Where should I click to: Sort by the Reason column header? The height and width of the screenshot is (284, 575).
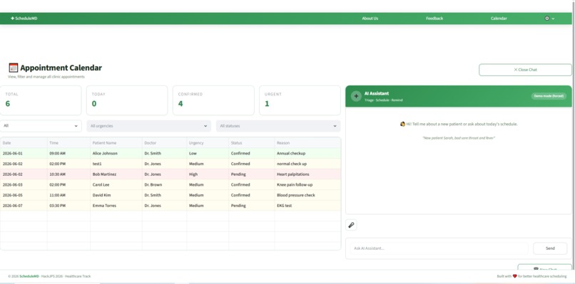pyautogui.click(x=307, y=143)
